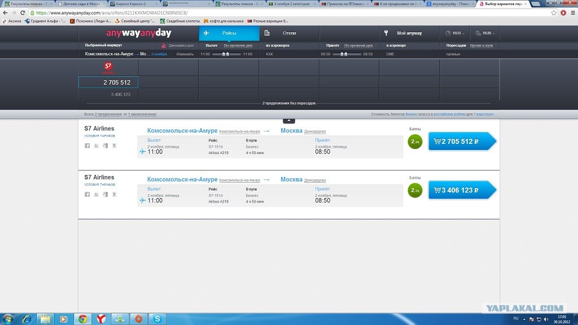
Task: Go back in the browser
Action: 5,12
